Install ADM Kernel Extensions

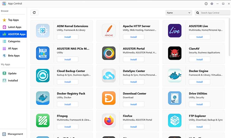[x=67, y=37]
